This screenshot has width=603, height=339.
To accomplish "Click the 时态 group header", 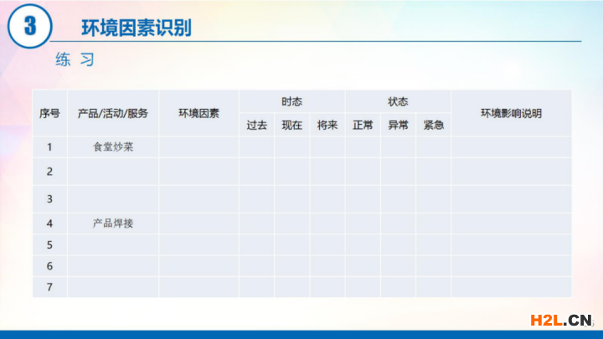I will pos(292,101).
